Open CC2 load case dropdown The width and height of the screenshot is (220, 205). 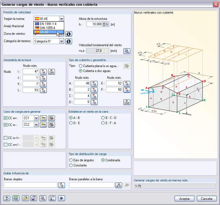[x=36, y=125]
